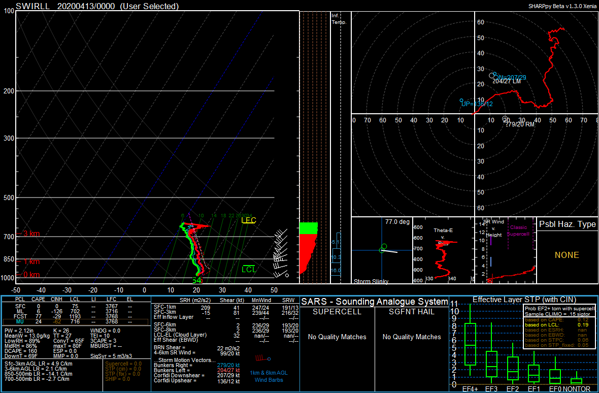Click the PW = 2.12in value
The height and width of the screenshot is (393, 599).
[19, 331]
